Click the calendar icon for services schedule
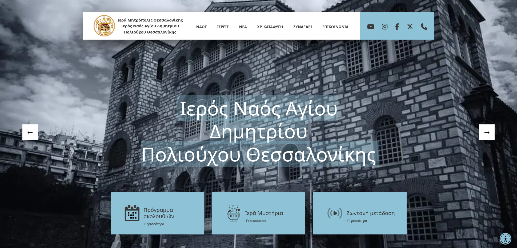 pos(132,213)
